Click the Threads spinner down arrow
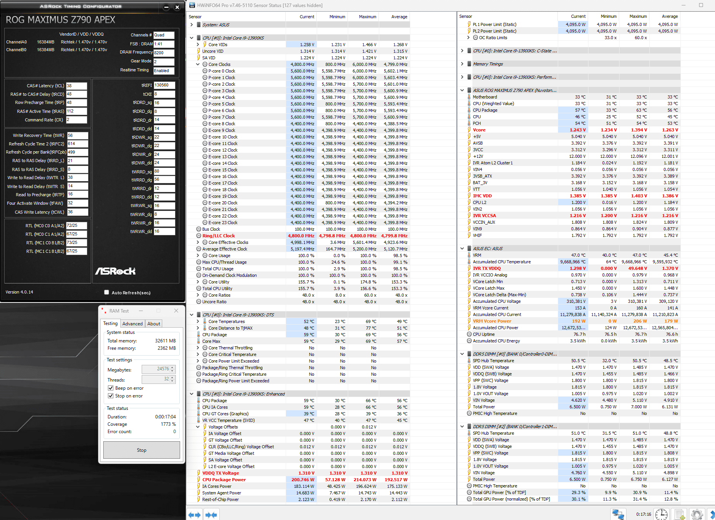The width and height of the screenshot is (715, 520). (x=173, y=381)
